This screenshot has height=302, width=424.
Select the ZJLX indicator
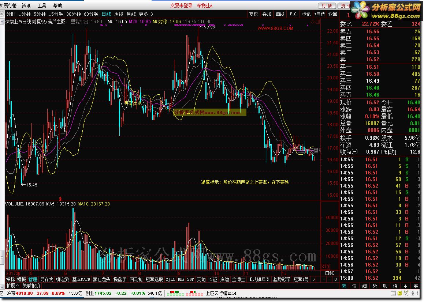point(170,279)
